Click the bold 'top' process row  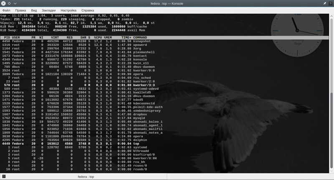(71, 144)
